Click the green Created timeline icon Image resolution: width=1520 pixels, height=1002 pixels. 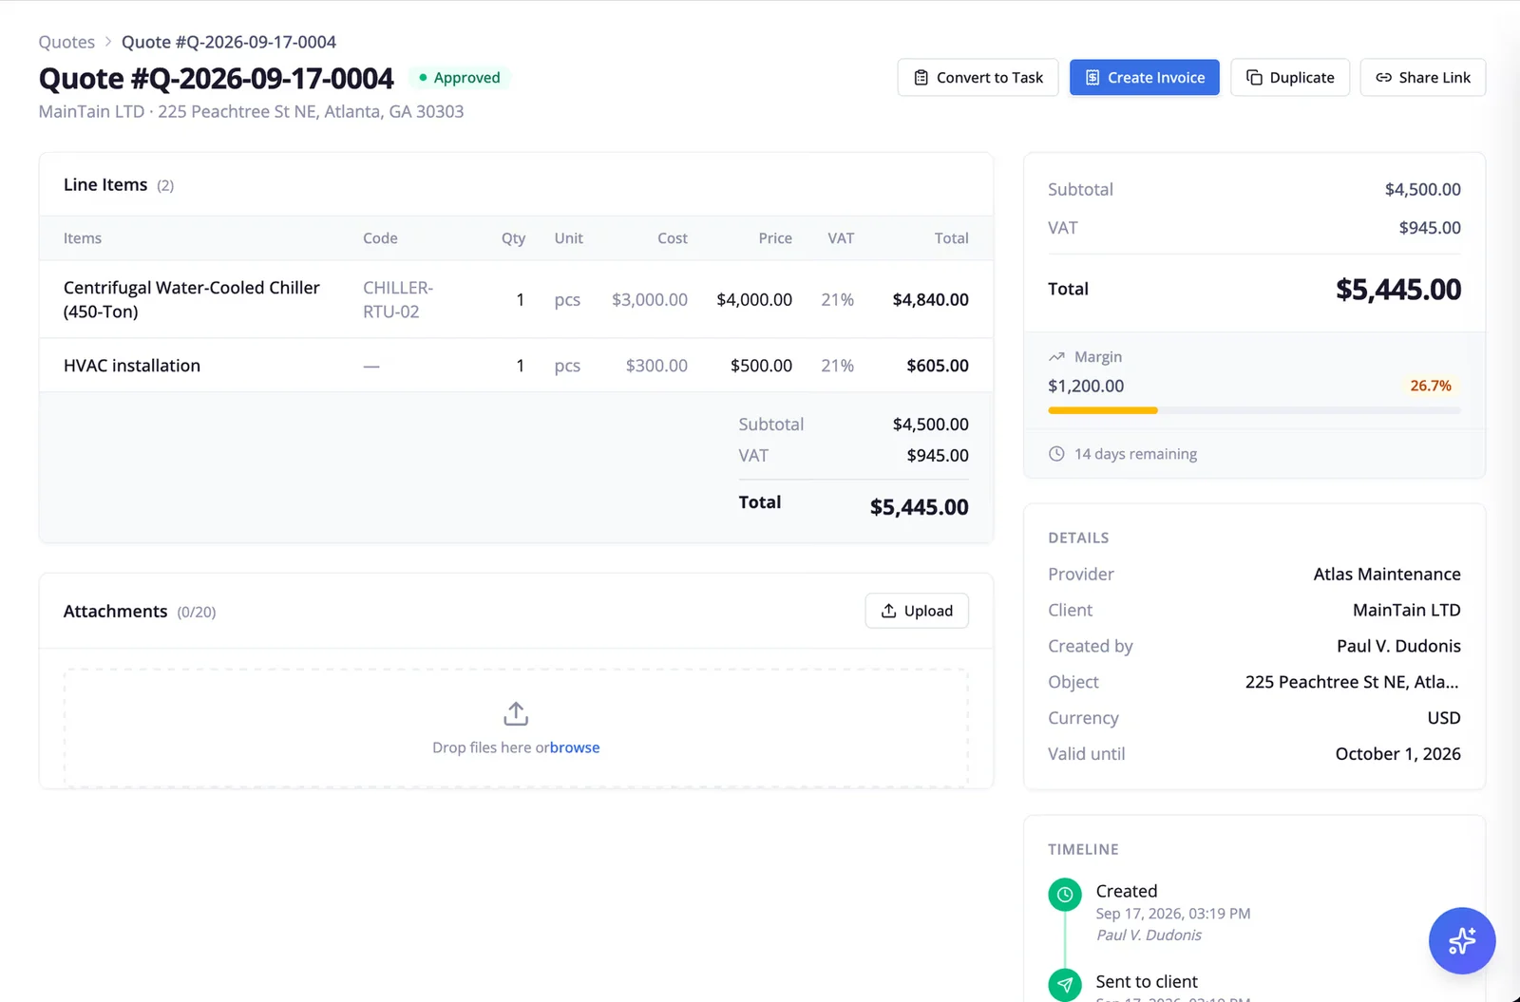tap(1065, 895)
